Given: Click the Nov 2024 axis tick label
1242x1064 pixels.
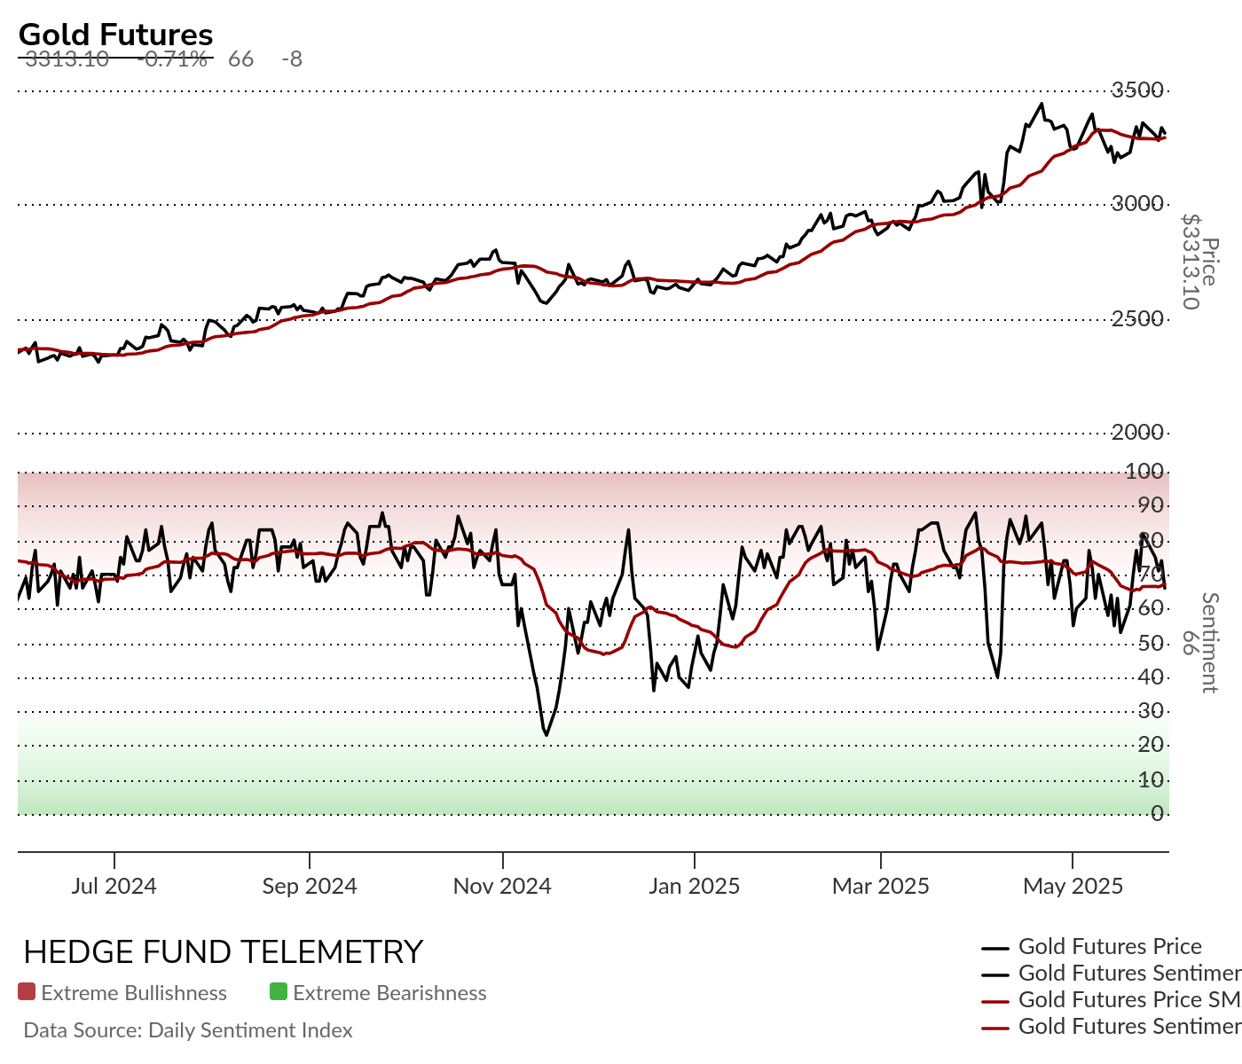Looking at the screenshot, I should pos(502,886).
